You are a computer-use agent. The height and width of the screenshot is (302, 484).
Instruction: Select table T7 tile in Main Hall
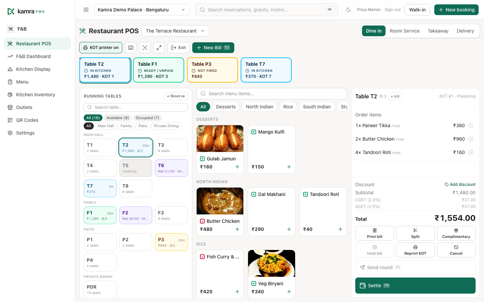point(100,189)
